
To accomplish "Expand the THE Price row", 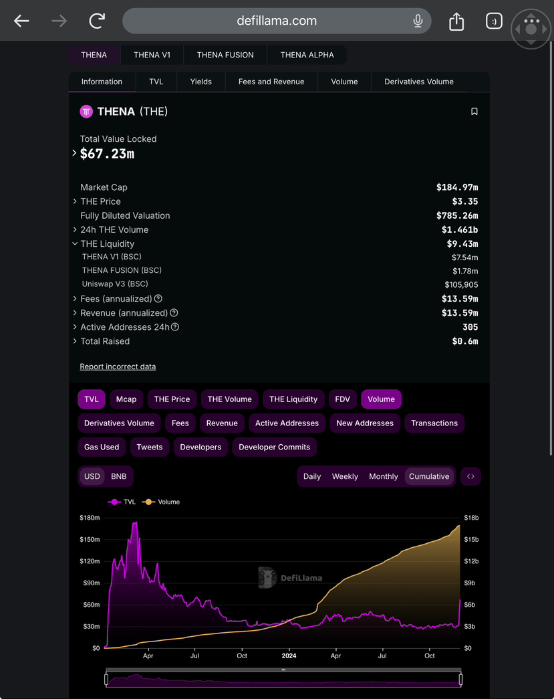I will pyautogui.click(x=75, y=201).
